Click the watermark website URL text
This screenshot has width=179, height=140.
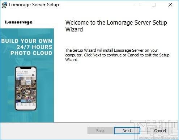[158, 138]
